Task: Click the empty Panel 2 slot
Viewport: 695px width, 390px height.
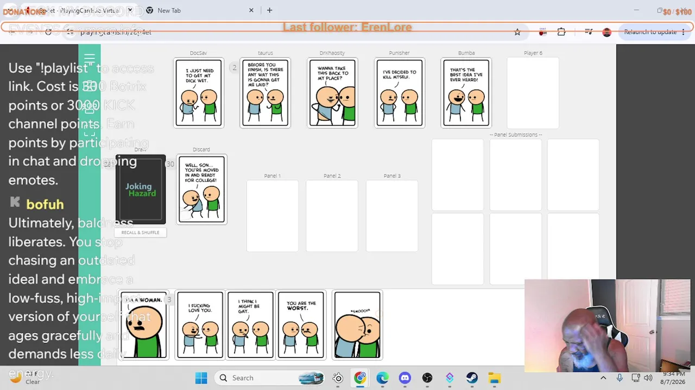Action: pyautogui.click(x=332, y=216)
